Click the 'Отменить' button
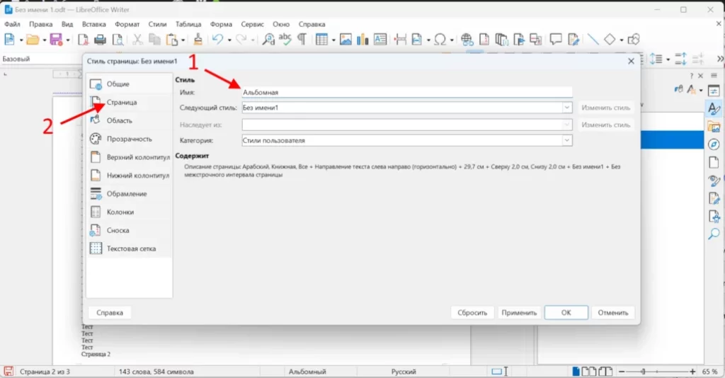This screenshot has width=725, height=378. tap(613, 313)
